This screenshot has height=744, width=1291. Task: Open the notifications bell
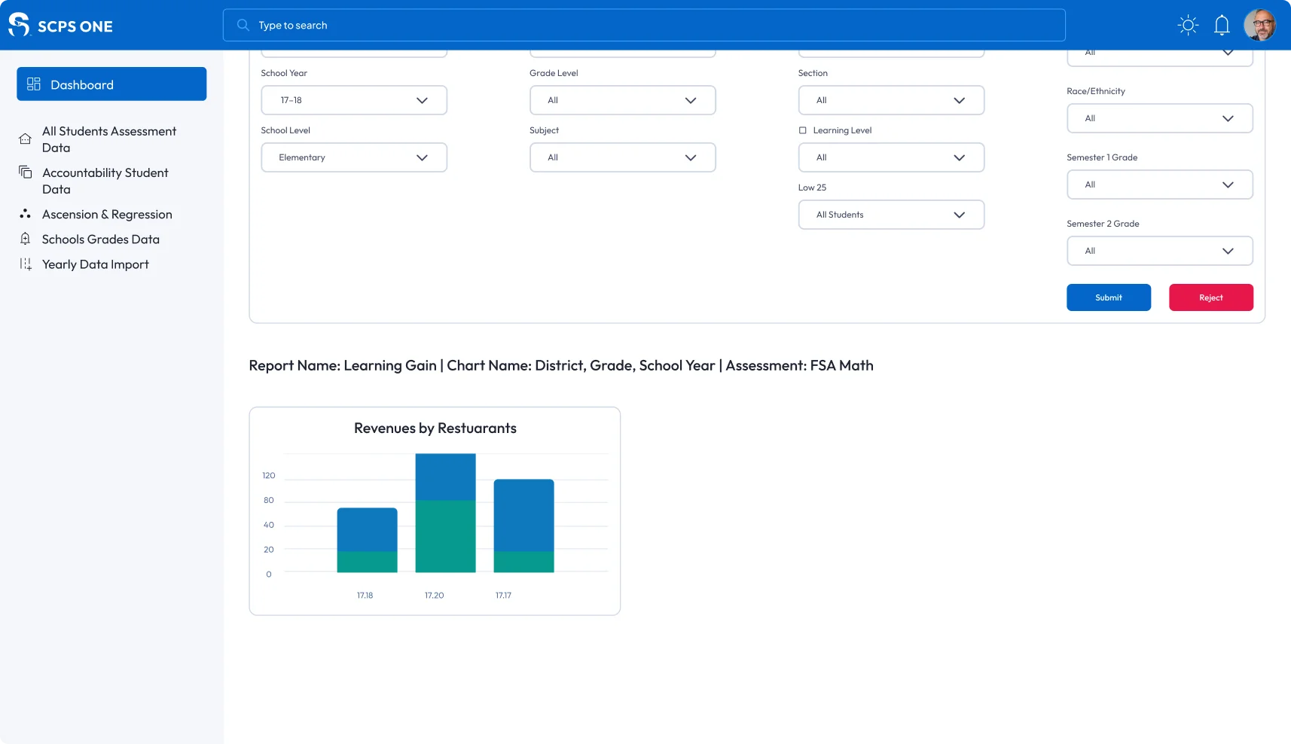tap(1222, 26)
